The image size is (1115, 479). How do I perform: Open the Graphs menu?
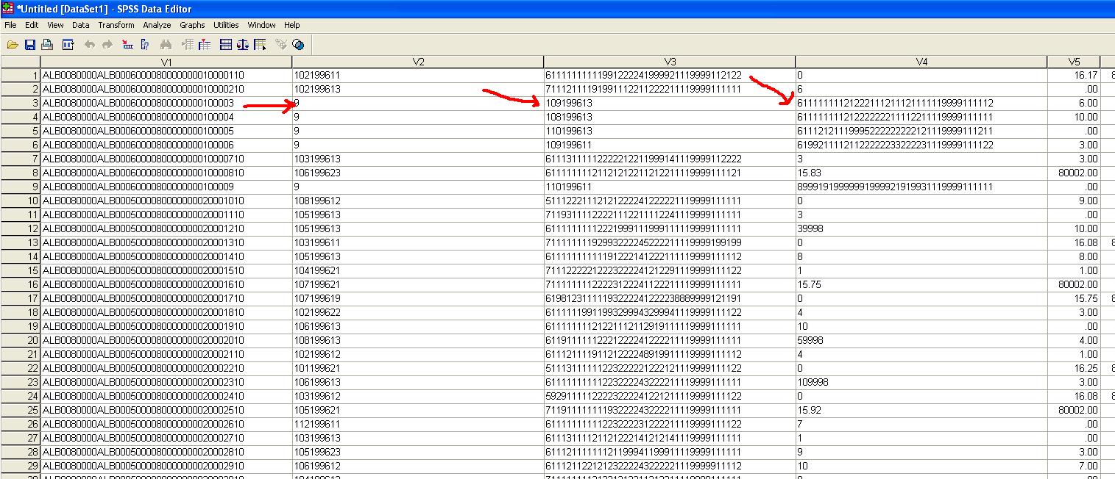(x=193, y=25)
